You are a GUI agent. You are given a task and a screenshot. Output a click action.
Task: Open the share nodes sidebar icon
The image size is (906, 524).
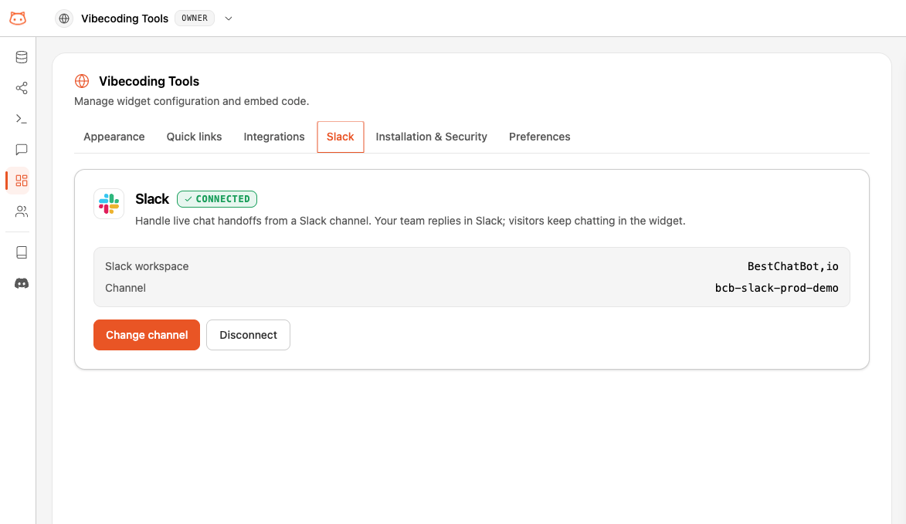22,88
